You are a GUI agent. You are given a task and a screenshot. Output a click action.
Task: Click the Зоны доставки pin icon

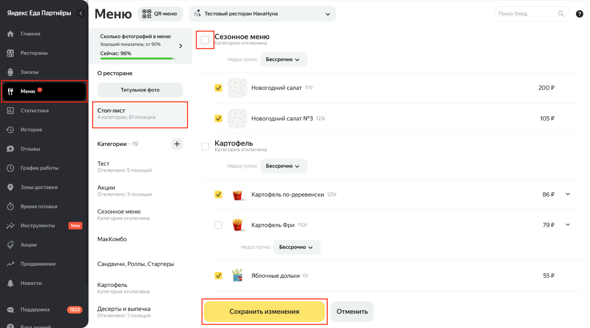coord(10,187)
